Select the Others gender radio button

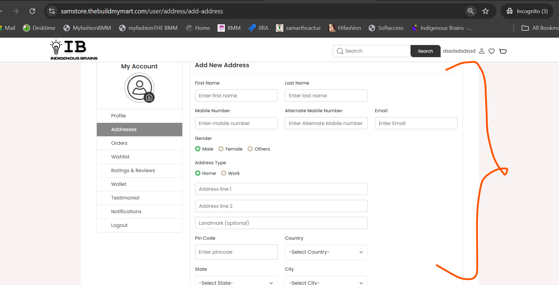click(x=250, y=149)
